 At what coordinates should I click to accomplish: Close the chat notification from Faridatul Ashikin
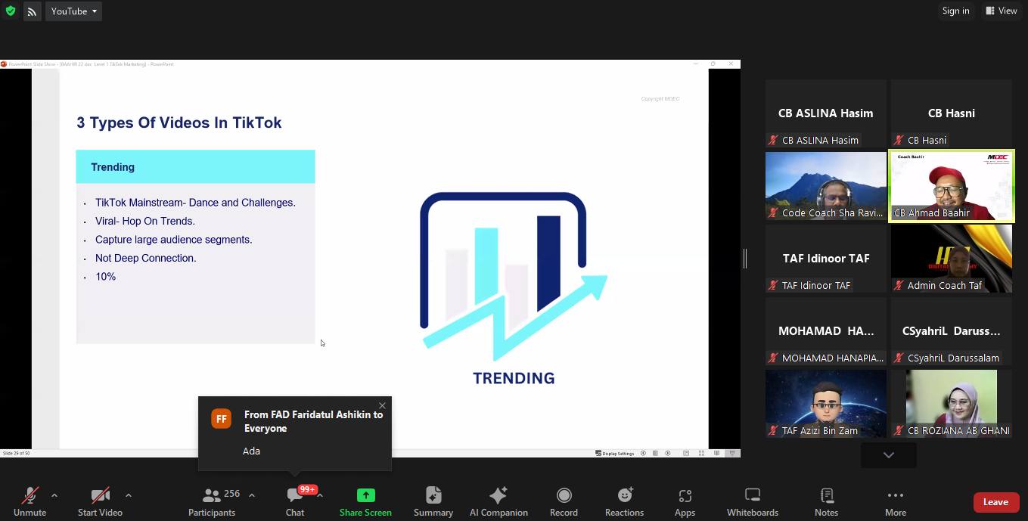(x=382, y=406)
